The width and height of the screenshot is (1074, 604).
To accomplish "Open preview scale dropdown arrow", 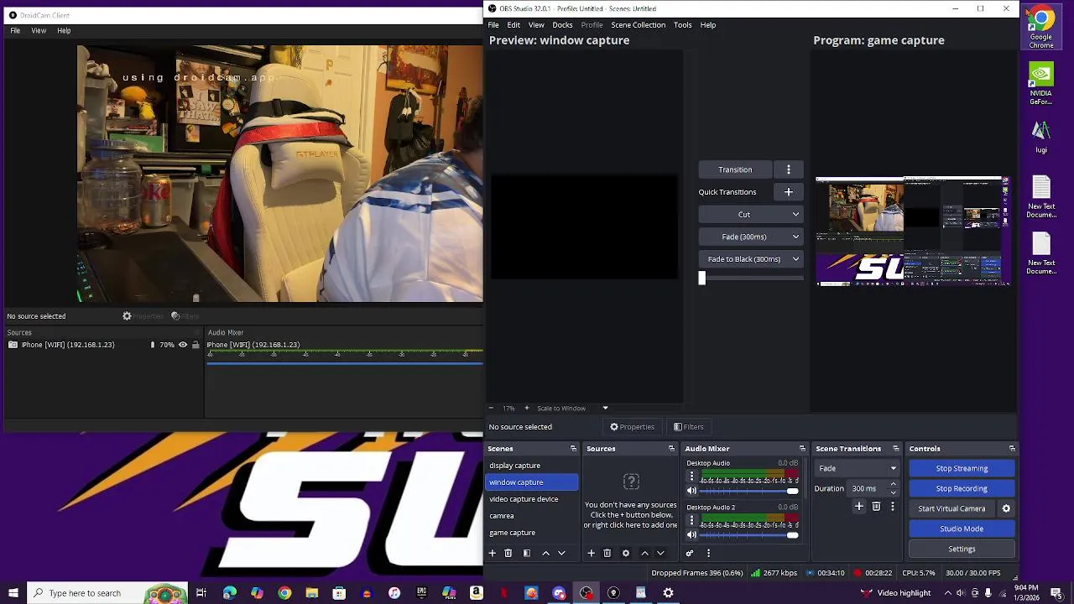I will [x=605, y=409].
